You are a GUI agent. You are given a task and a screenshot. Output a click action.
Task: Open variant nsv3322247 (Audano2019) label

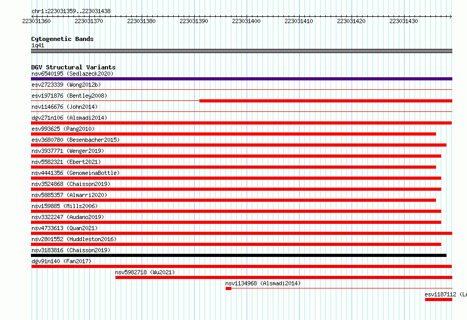68,217
